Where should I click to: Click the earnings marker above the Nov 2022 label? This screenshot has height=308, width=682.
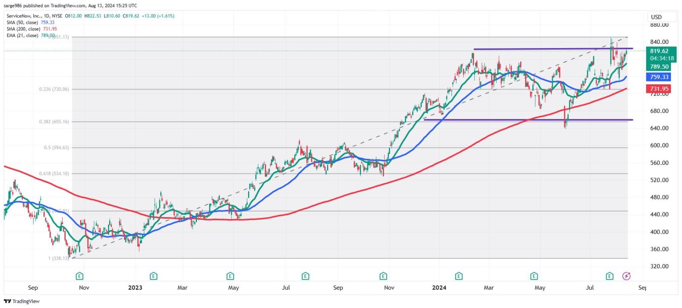(79, 276)
